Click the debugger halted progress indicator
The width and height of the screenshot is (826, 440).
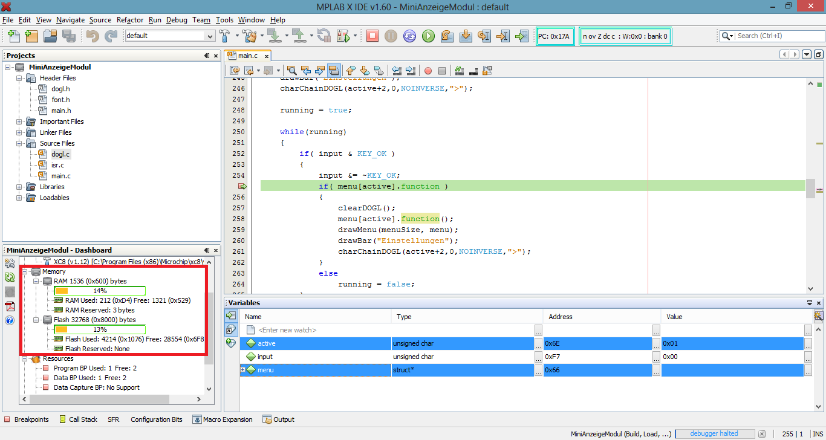[x=715, y=433]
